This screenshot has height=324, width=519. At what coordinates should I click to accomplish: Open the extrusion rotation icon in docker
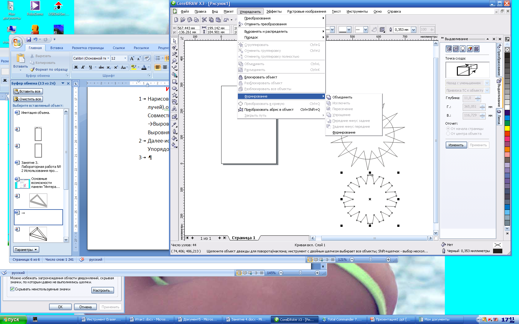pos(456,49)
